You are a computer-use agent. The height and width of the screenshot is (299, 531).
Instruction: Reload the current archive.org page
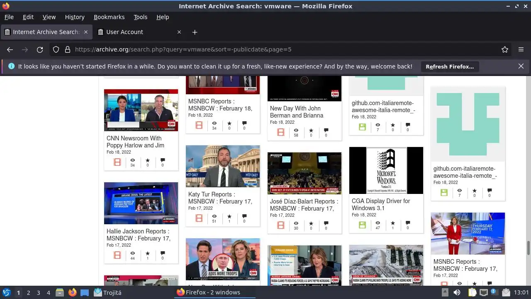(40, 49)
